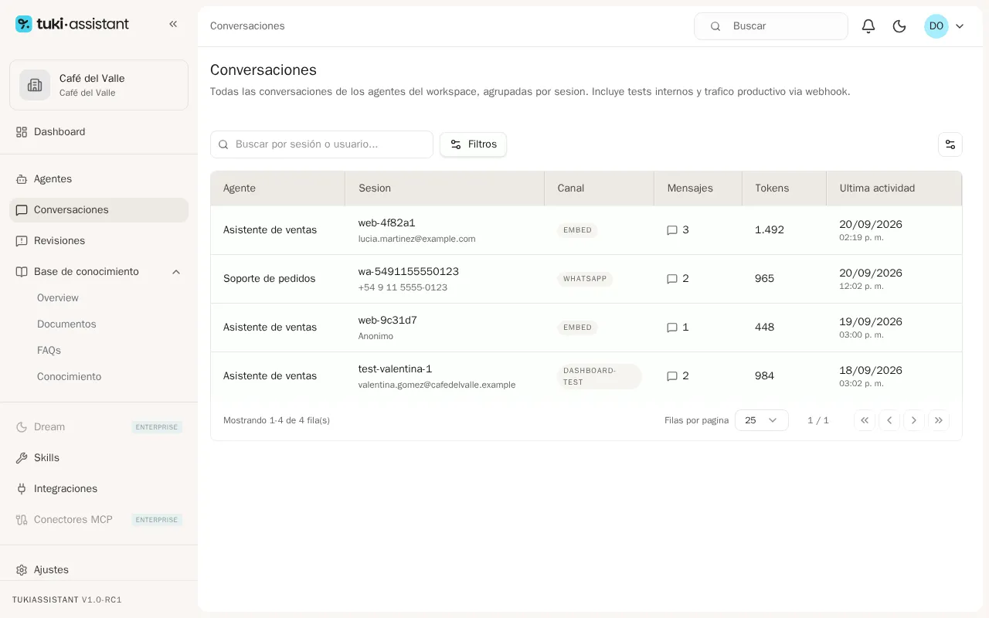Open session test-valentina-1
This screenshot has width=989, height=618.
[x=395, y=369]
